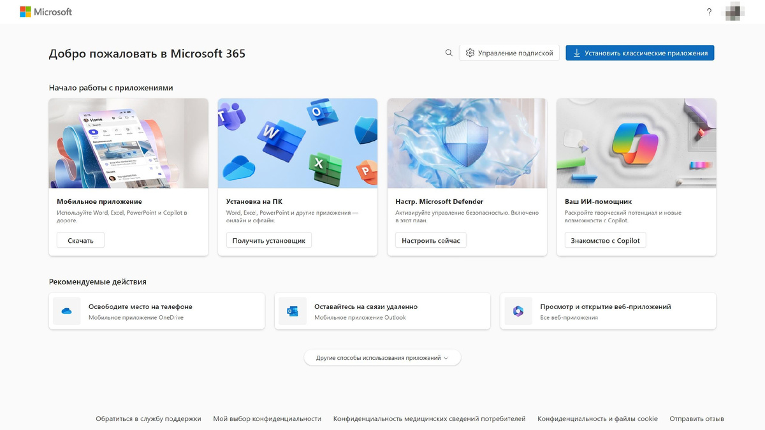Click 'Добро пожаловать в Microsoft 365' heading
The width and height of the screenshot is (765, 430).
pyautogui.click(x=147, y=54)
